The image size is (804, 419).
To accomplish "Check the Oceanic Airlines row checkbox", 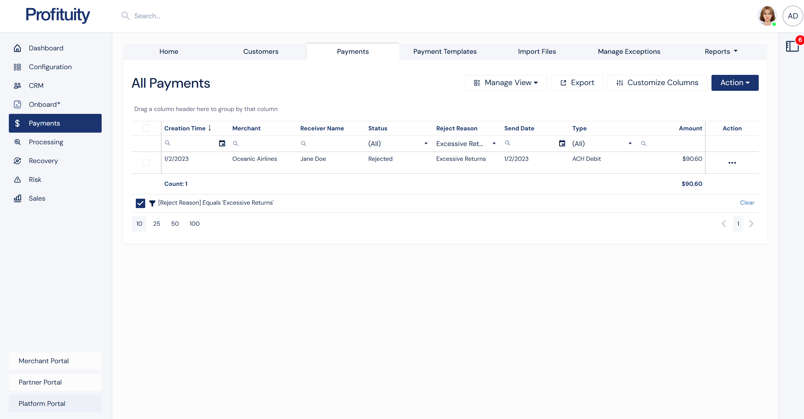I will pos(146,163).
